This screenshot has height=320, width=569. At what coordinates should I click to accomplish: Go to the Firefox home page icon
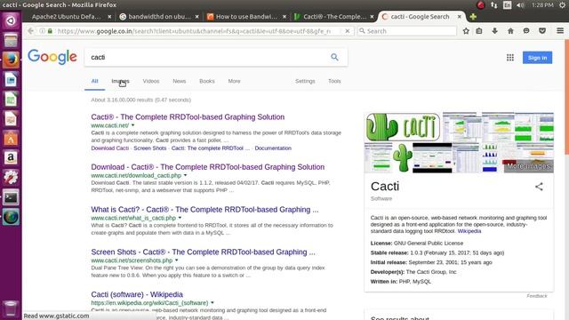(510, 31)
